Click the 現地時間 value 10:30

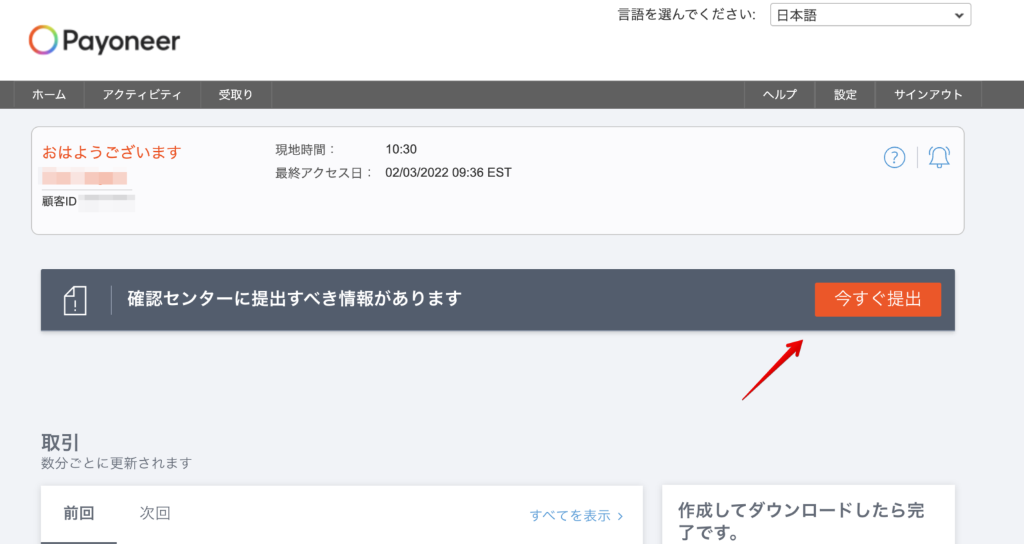click(401, 149)
